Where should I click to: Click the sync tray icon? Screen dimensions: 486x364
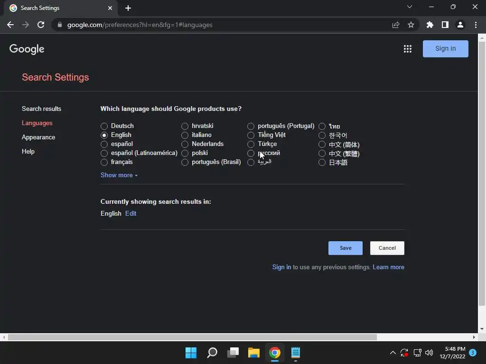click(404, 353)
